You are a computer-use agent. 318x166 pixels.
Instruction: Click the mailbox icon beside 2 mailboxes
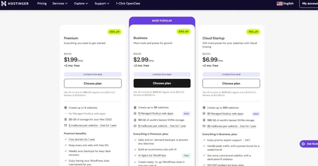[x=66, y=125]
